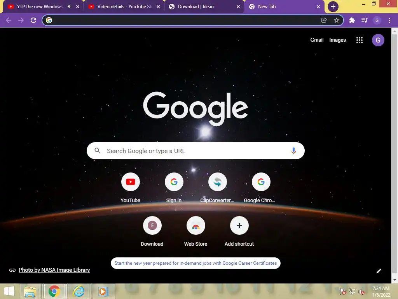Open the Images link
This screenshot has width=398, height=299.
pyautogui.click(x=337, y=40)
